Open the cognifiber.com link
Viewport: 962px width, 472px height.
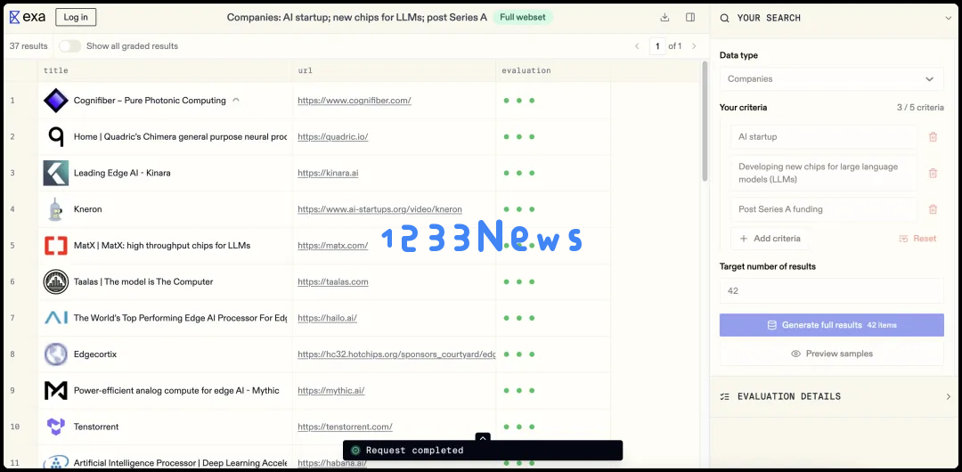click(354, 101)
